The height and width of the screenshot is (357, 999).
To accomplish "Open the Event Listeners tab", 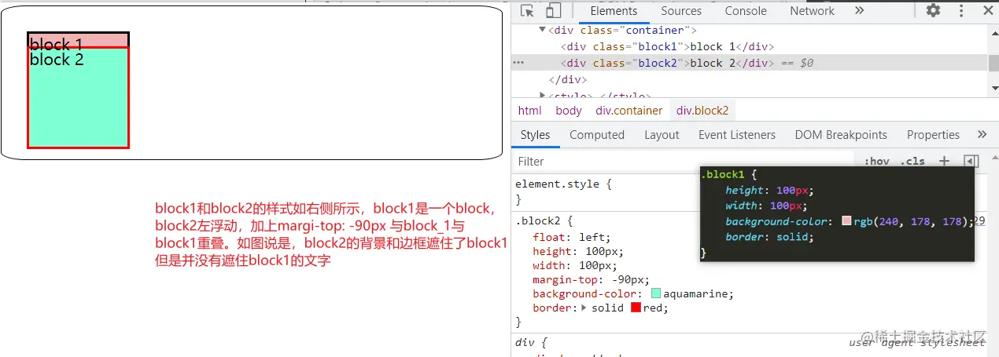I will pos(737,135).
